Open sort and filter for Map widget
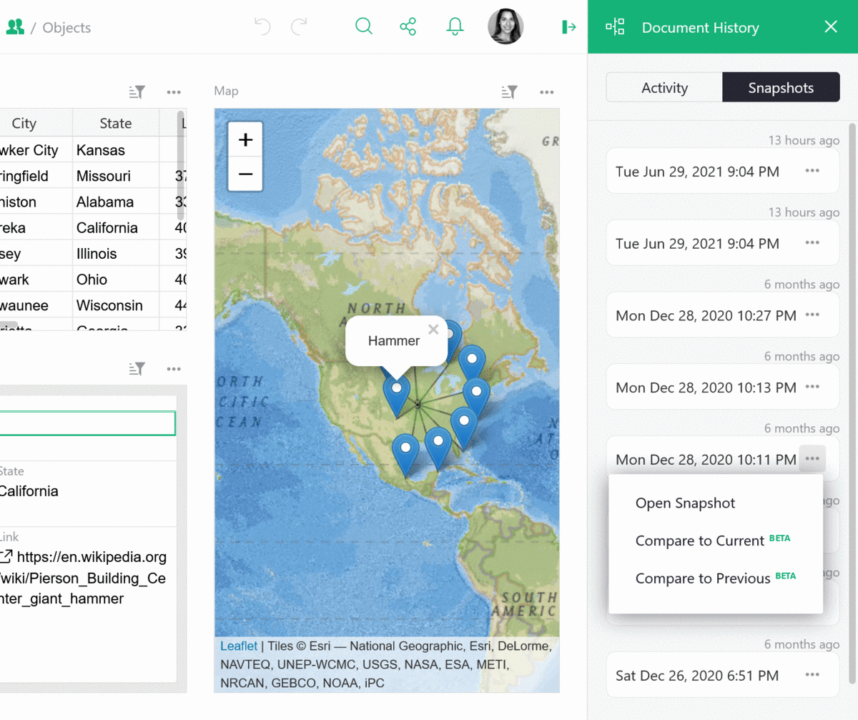858x720 pixels. tap(509, 92)
